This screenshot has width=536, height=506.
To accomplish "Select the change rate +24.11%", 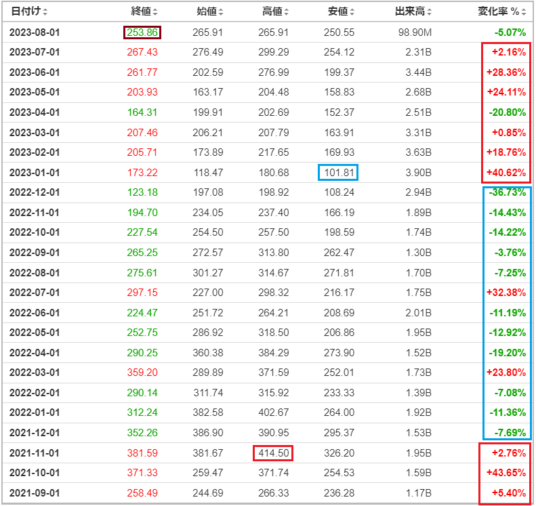I will tap(506, 92).
